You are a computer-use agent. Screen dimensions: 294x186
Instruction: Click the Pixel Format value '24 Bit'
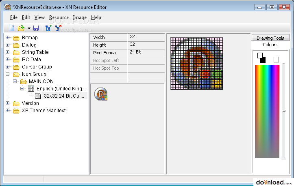pyautogui.click(x=135, y=52)
